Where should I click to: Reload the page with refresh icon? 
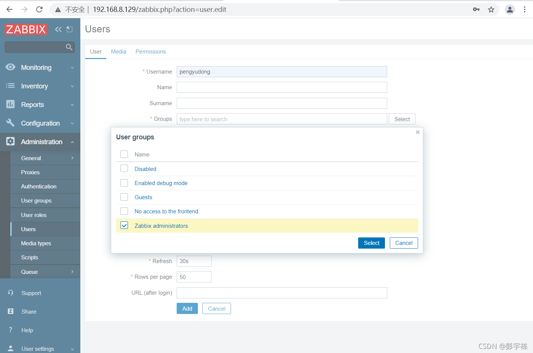(x=39, y=9)
